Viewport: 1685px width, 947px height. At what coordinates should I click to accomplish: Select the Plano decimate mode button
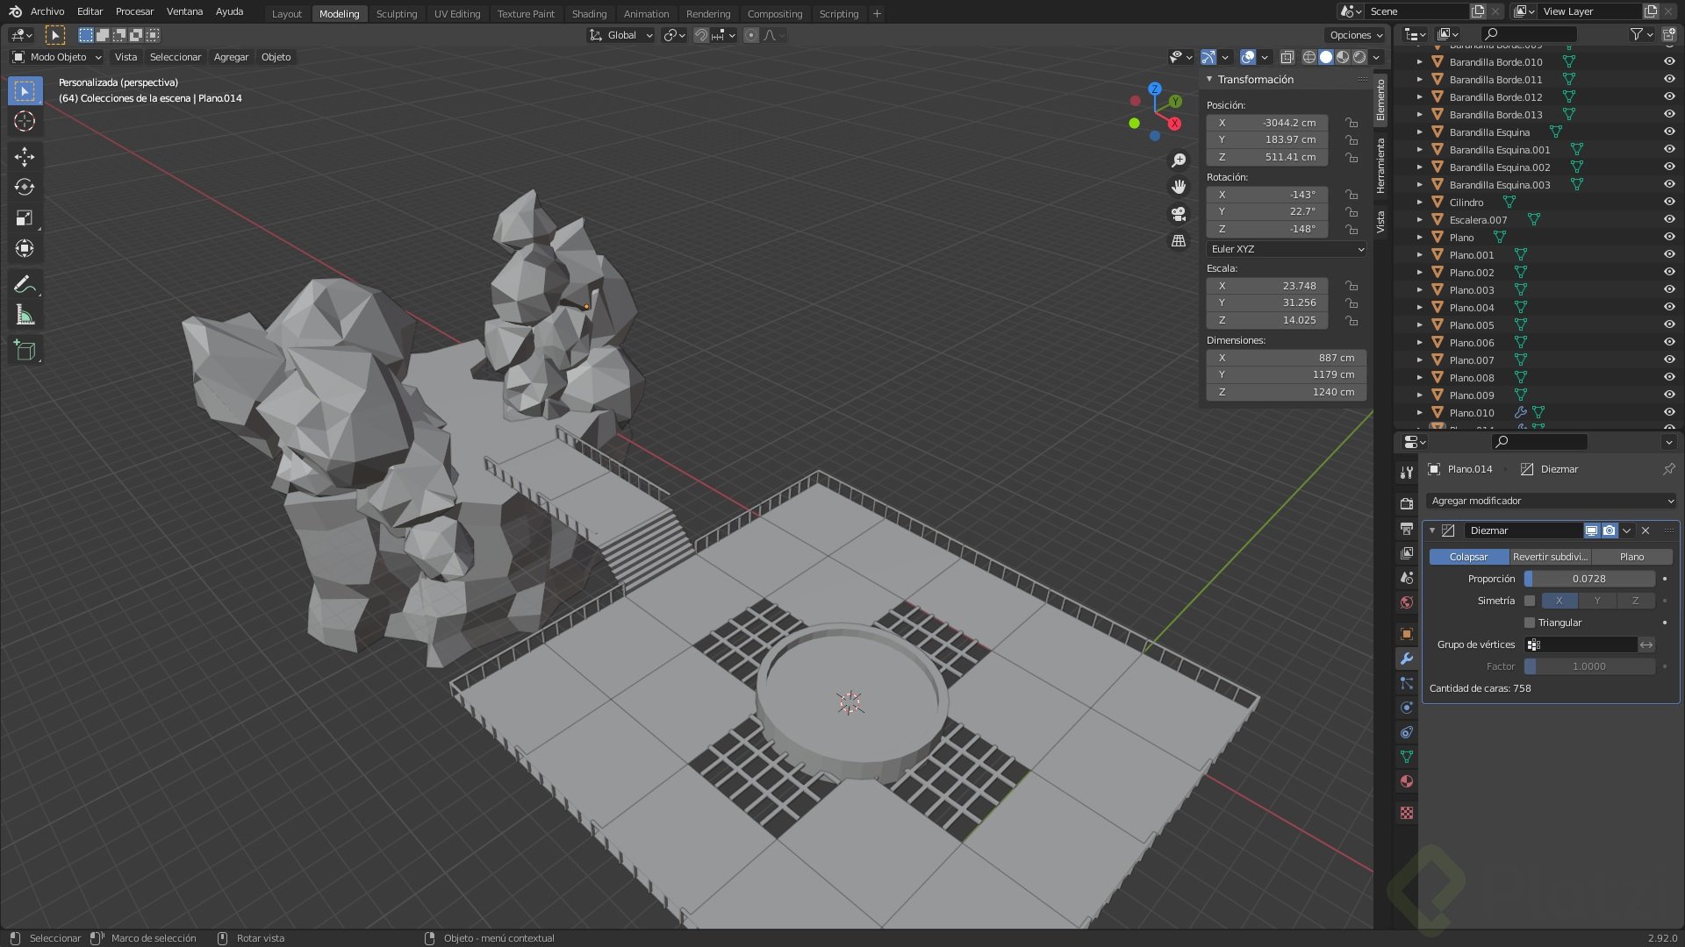click(1631, 557)
